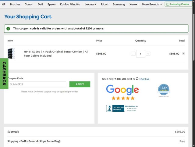Click the 12.6K certified reviews badge
The image size is (195, 147).
(x=164, y=90)
